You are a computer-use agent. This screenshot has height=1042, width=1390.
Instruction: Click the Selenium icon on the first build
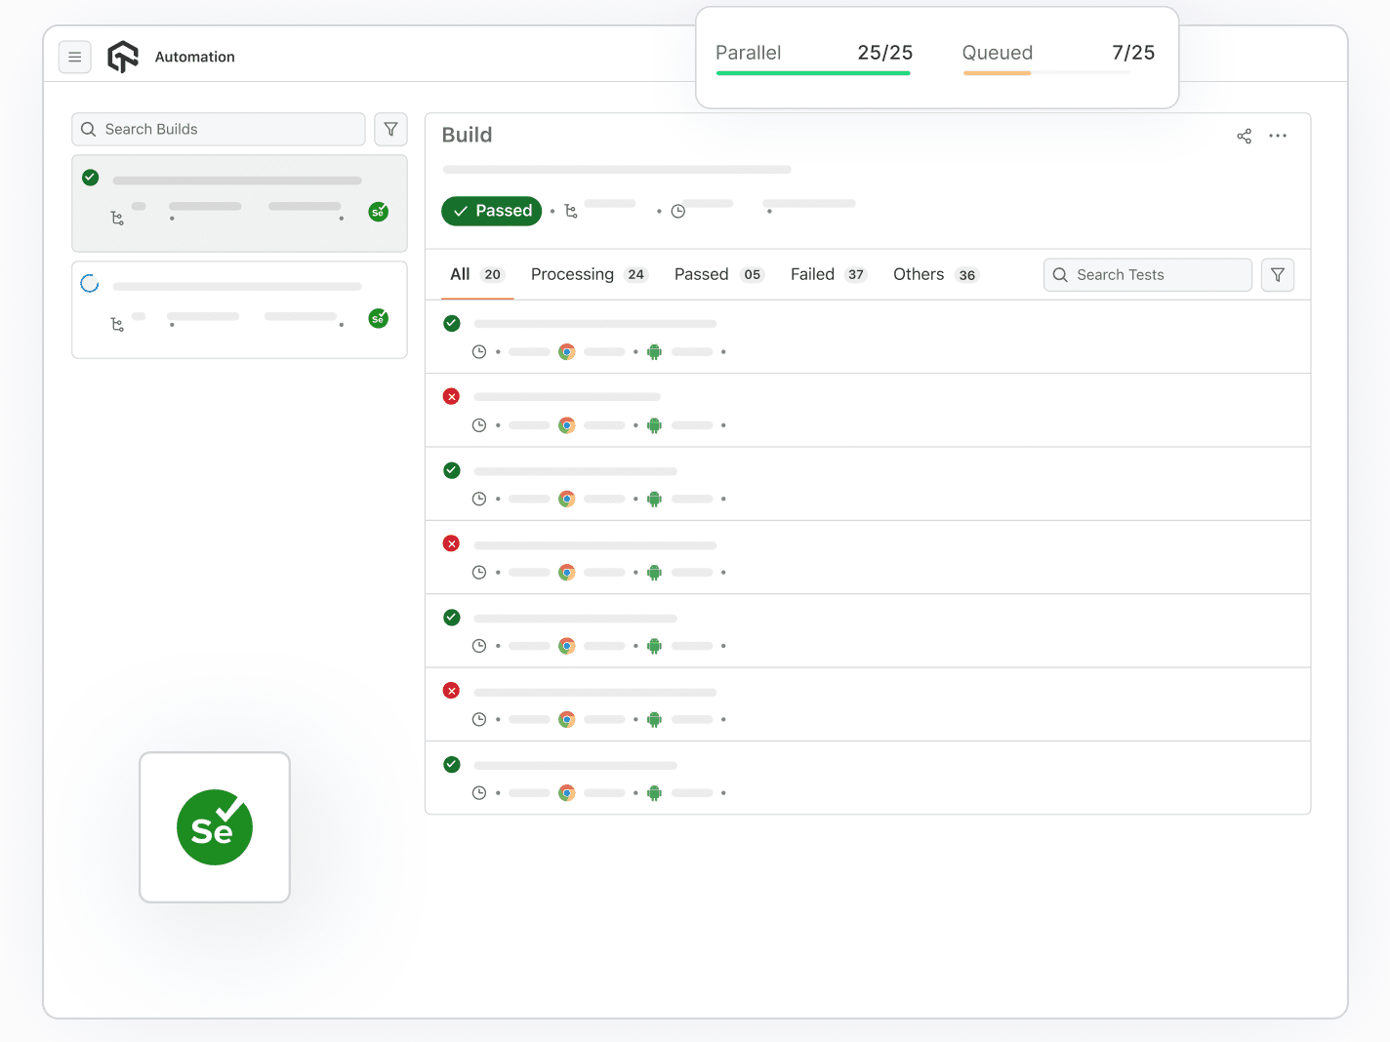[378, 211]
